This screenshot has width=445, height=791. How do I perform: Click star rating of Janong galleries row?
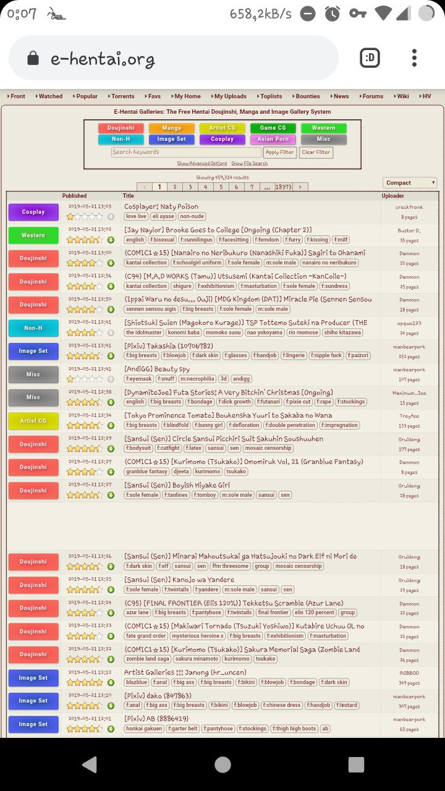coord(85,682)
